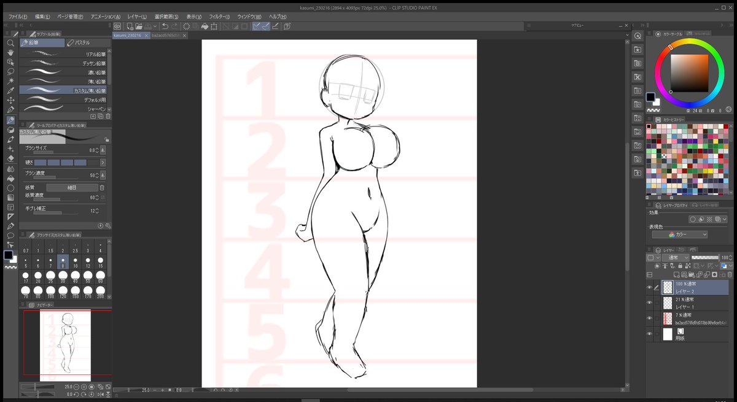Select the Pencil tool in toolbox
Screen dimensions: 737x402
[10, 120]
